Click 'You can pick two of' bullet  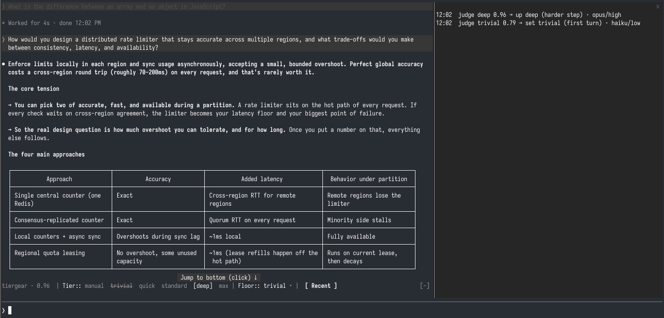tap(213, 109)
